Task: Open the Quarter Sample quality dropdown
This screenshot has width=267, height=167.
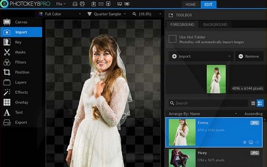Action: [x=107, y=14]
